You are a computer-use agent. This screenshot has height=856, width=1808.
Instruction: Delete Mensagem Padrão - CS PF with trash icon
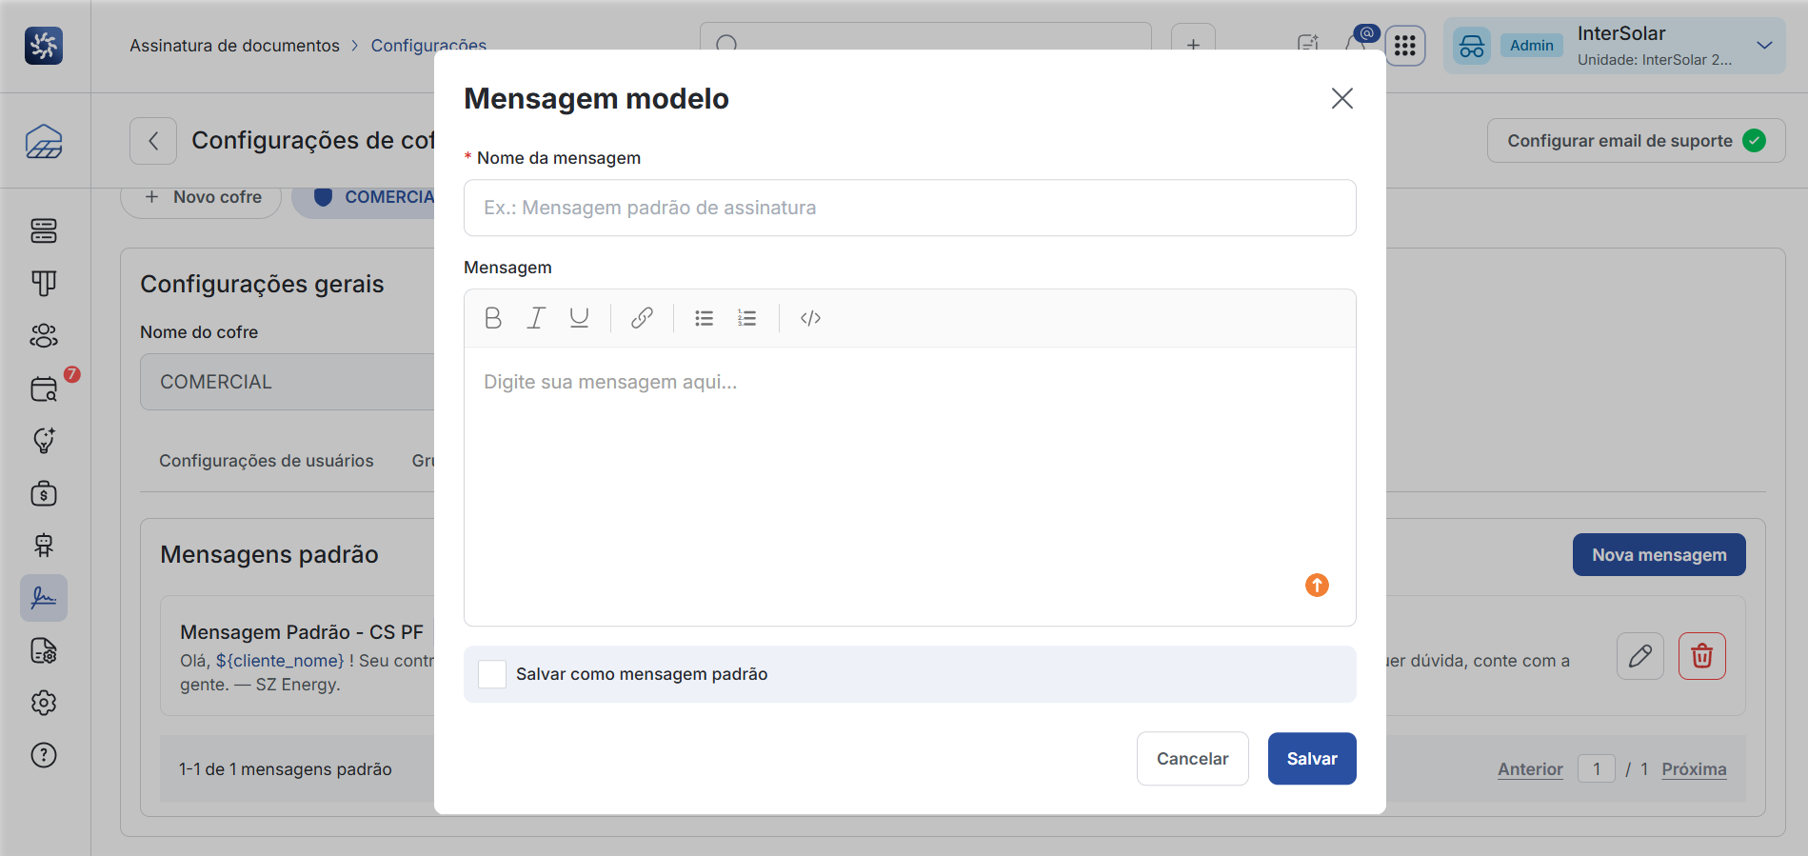point(1701,656)
